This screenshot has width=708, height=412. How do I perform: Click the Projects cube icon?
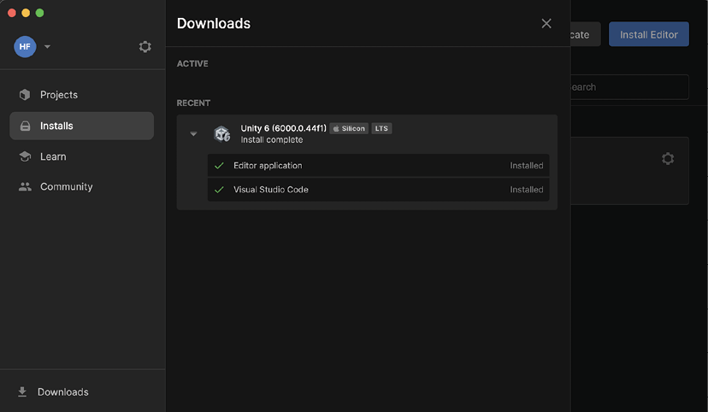(25, 95)
